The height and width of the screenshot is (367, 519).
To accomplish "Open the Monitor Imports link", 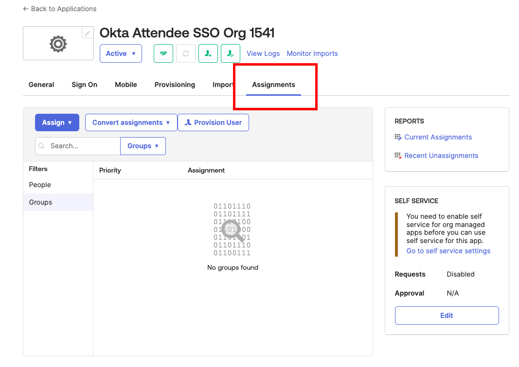I will tap(312, 53).
